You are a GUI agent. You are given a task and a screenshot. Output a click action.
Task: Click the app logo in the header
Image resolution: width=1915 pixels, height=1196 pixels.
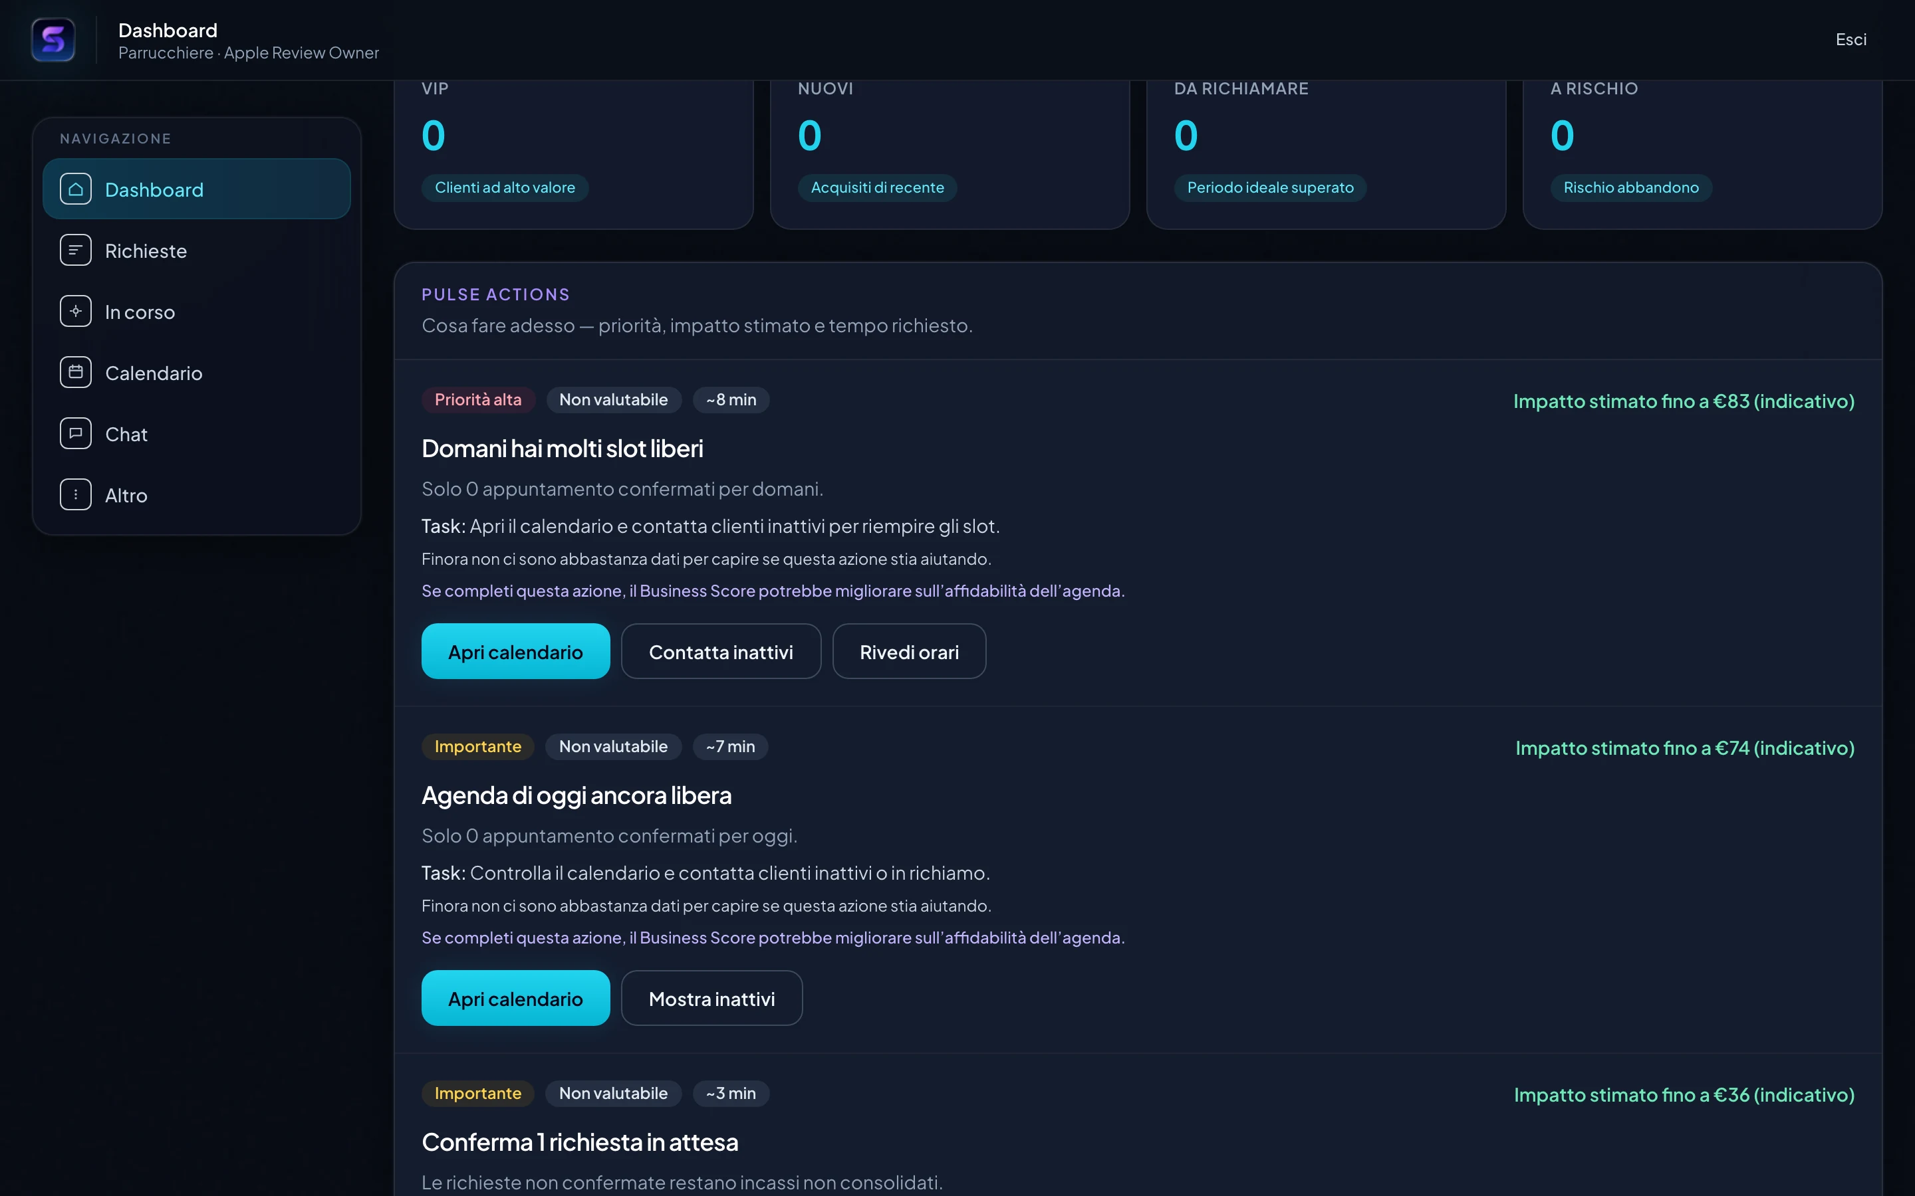[x=53, y=40]
